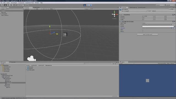Open the Gizmos scene view button
This screenshot has height=99, width=176.
coord(87,9)
